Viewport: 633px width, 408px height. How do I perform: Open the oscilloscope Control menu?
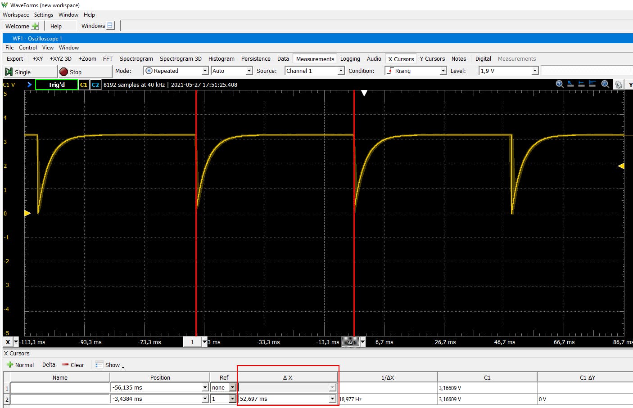coord(28,48)
